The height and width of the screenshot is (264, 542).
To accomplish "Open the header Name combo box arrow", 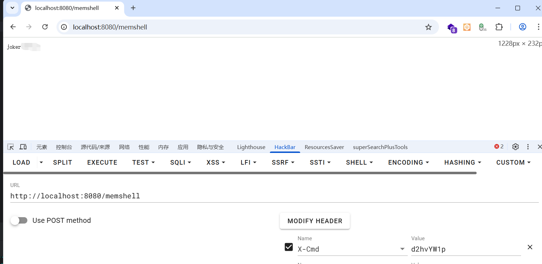I will (402, 249).
